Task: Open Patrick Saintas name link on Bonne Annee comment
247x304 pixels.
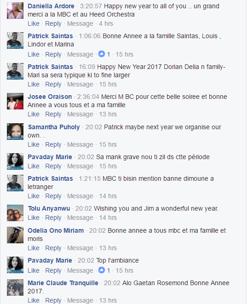Action: tap(50, 36)
